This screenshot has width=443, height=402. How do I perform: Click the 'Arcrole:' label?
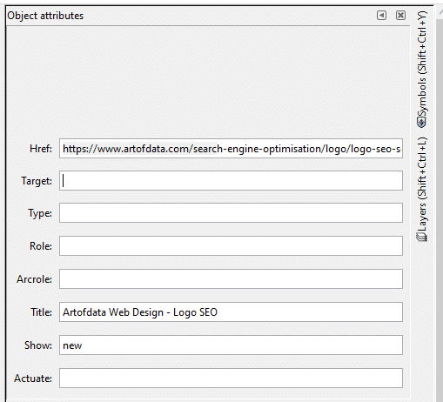tap(34, 279)
